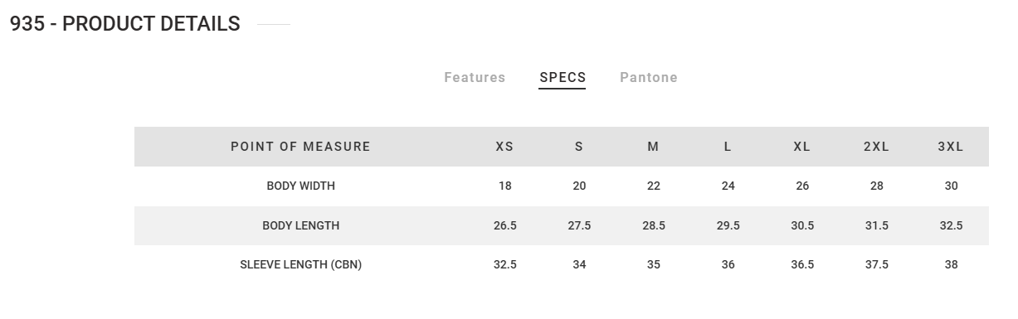Click the 2XL size column header

click(876, 147)
